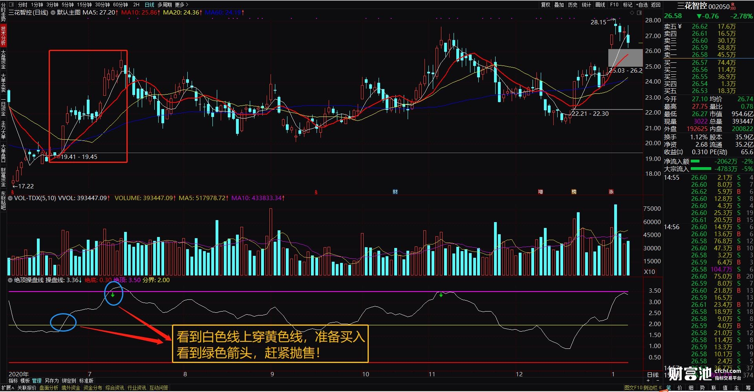
Task: Click the R300 margin badge
Action: point(733,6)
